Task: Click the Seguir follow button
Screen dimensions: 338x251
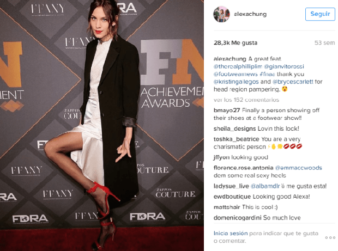Action: (320, 14)
